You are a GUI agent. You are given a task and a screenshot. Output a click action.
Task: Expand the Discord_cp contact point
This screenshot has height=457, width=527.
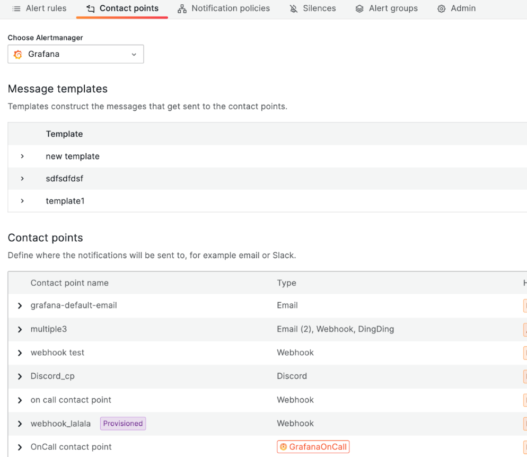(x=20, y=376)
